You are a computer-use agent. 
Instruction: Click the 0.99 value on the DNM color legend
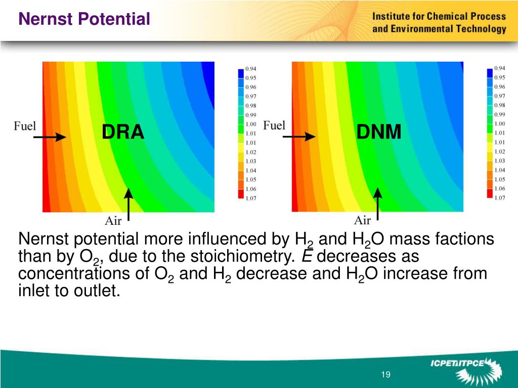pos(499,114)
